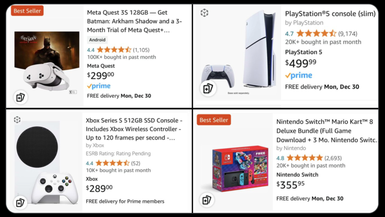The height and width of the screenshot is (217, 385).
Task: View the 1,105 reviews for Meta Quest
Action: point(141,50)
